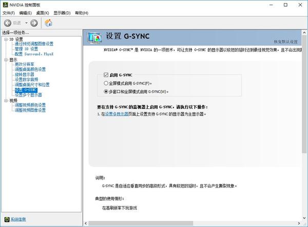308x227 pixels.
Task: Collapse the 视频 tree node
Action: point(6,101)
